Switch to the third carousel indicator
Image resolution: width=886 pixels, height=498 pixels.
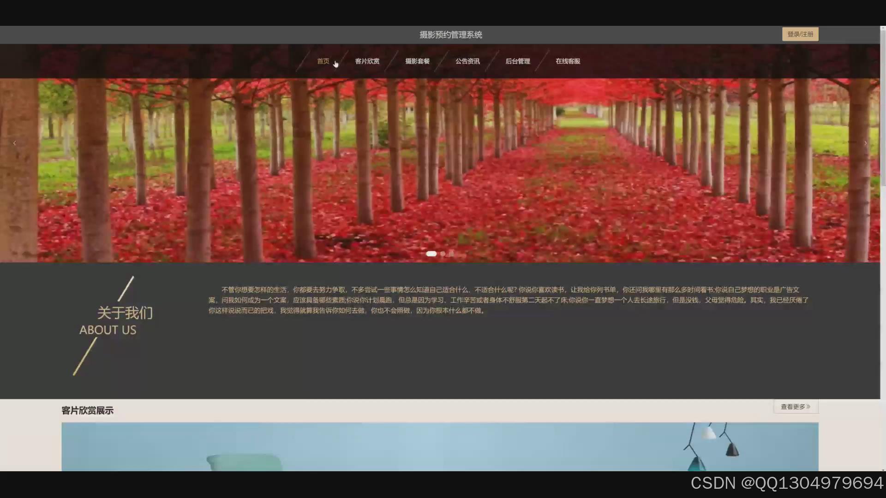point(452,254)
